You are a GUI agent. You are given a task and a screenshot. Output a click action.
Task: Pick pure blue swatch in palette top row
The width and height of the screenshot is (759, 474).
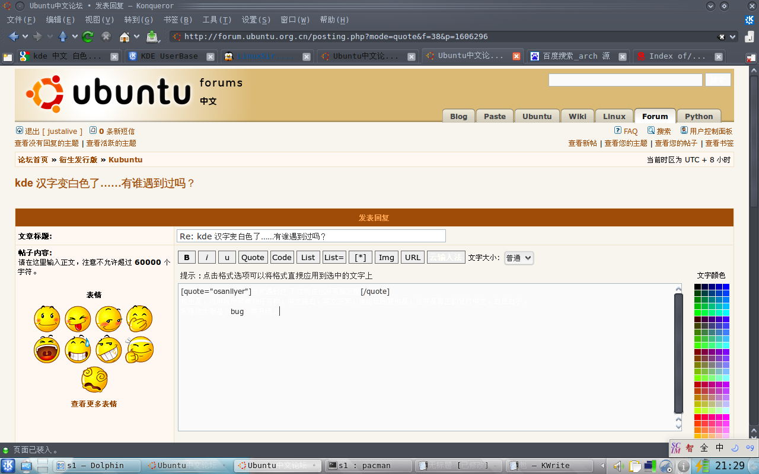click(726, 287)
